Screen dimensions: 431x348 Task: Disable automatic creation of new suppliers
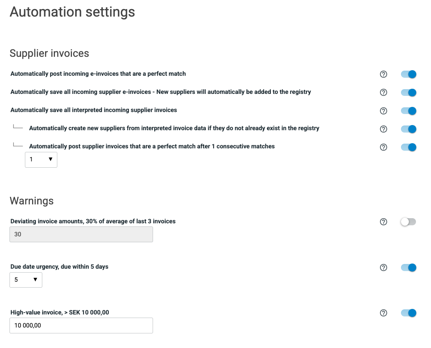(408, 129)
